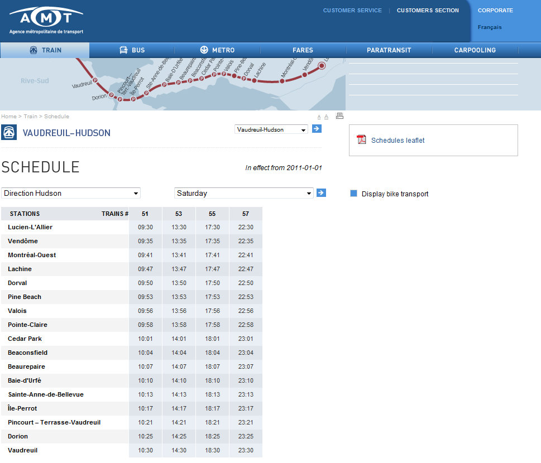
Task: Click Train in the breadcrumb
Action: [x=30, y=117]
